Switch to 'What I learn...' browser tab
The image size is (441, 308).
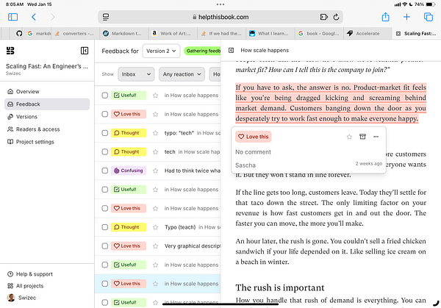(270, 34)
